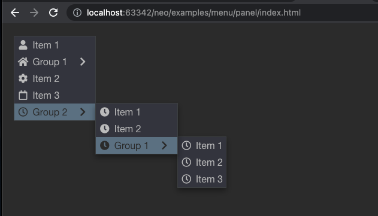Click the home icon beside Group 1
The height and width of the screenshot is (216, 378).
pyautogui.click(x=23, y=62)
